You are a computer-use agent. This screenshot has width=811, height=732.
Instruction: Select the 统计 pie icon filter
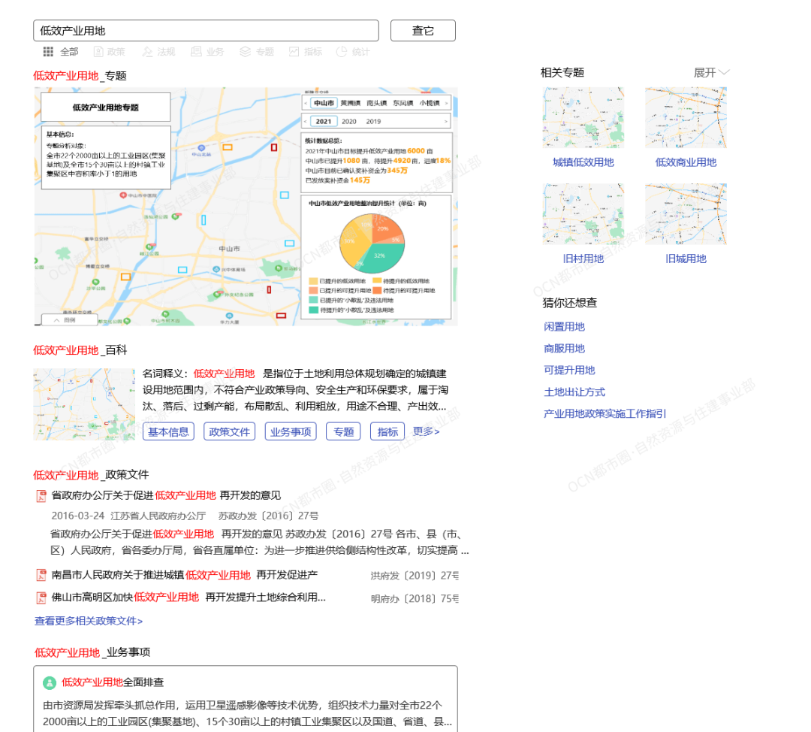[x=342, y=52]
